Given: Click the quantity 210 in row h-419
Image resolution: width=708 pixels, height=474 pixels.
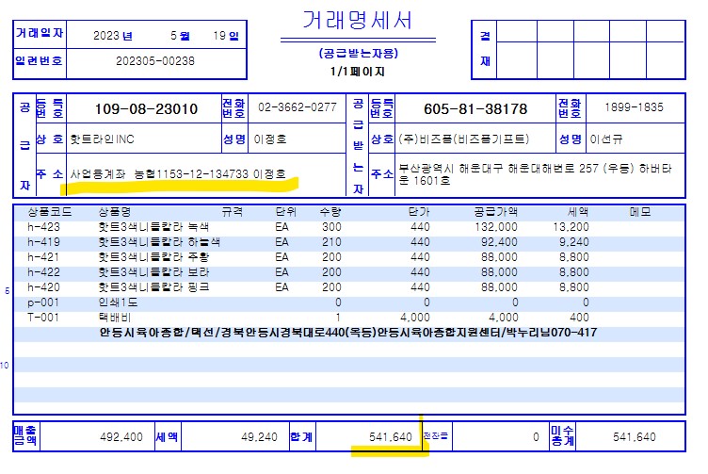Looking at the screenshot, I should (x=331, y=241).
